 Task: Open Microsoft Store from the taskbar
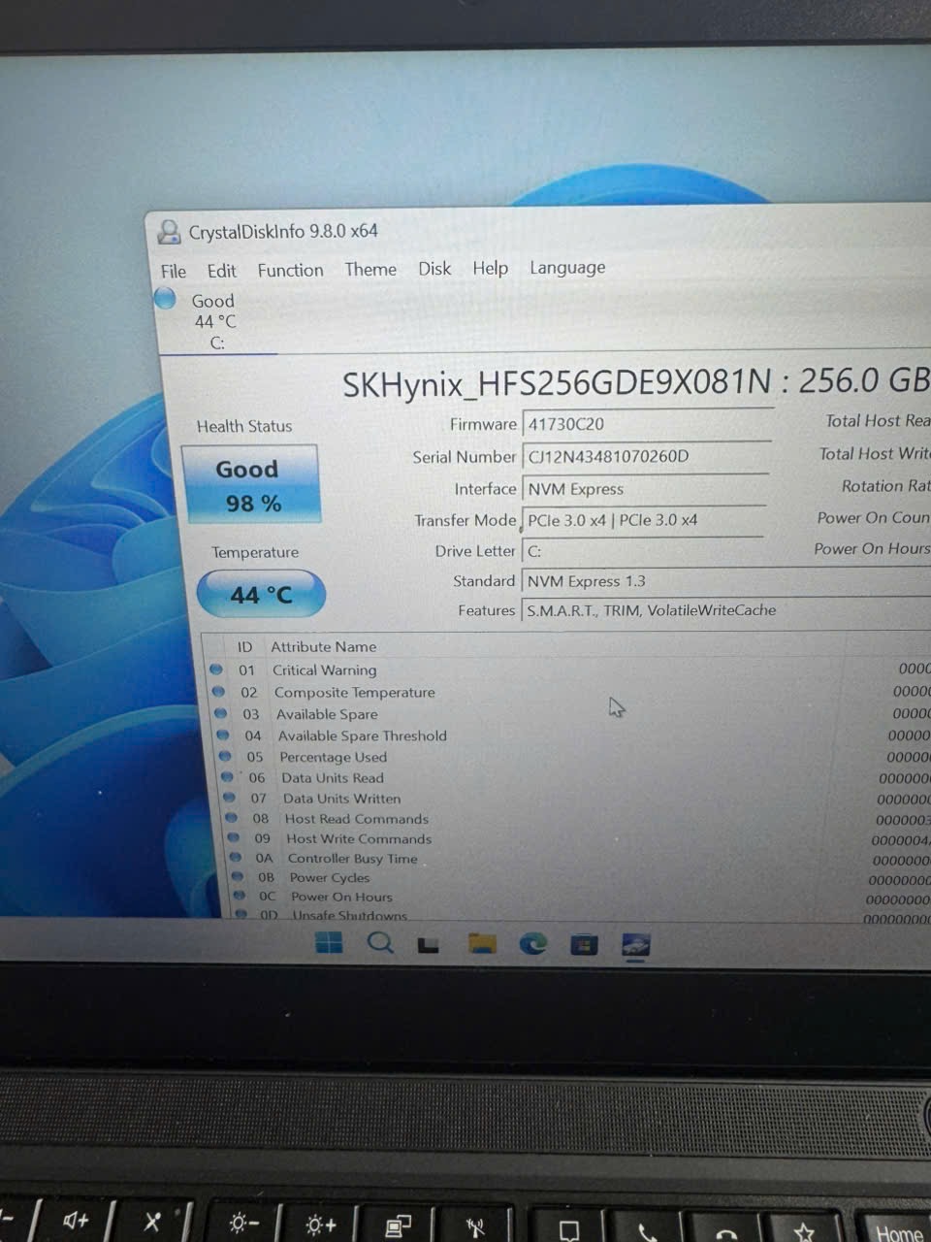coord(584,944)
